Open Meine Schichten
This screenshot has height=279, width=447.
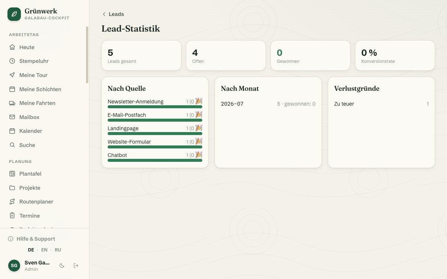45,89
